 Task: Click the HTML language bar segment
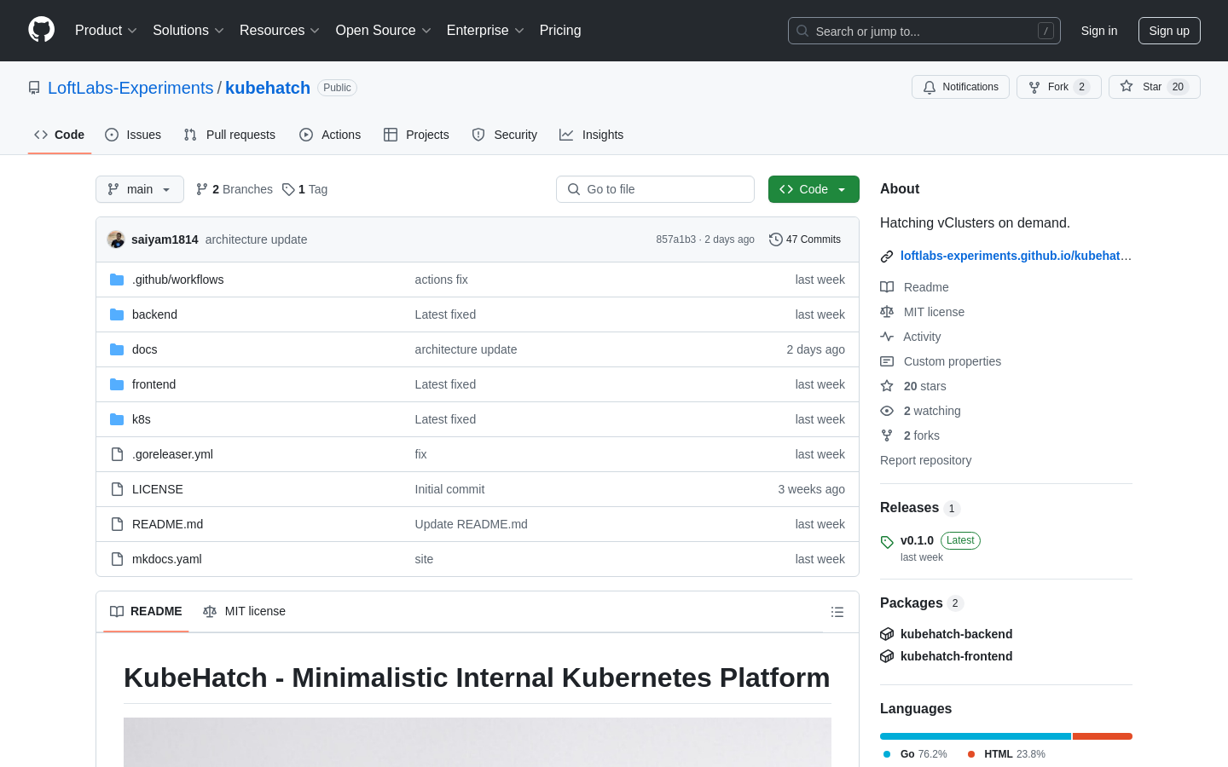coord(1103,736)
